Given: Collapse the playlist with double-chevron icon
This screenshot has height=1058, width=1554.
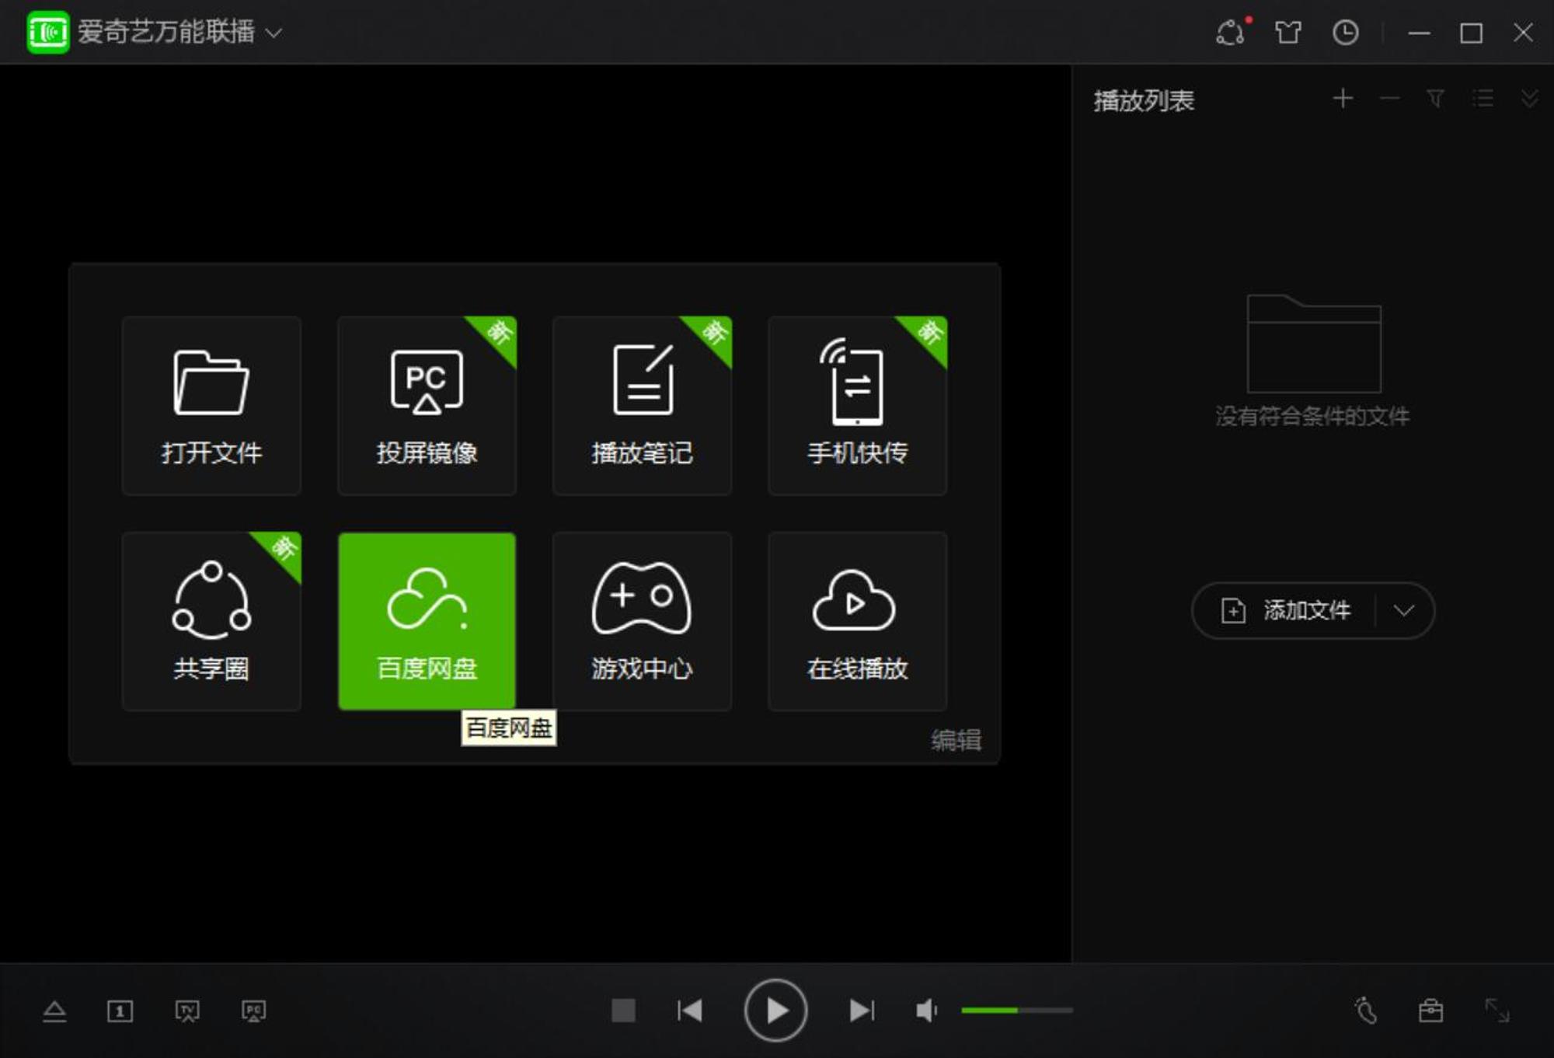Looking at the screenshot, I should pyautogui.click(x=1529, y=99).
